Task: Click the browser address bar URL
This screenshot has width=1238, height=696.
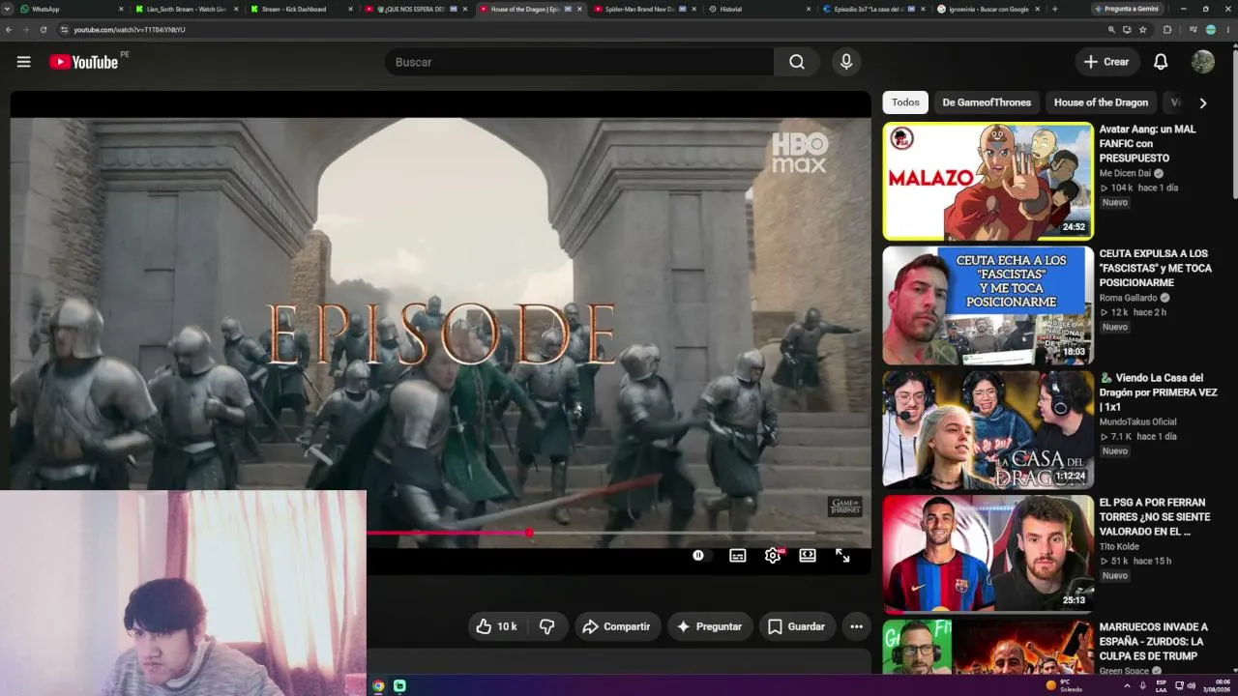Action: pos(130,30)
